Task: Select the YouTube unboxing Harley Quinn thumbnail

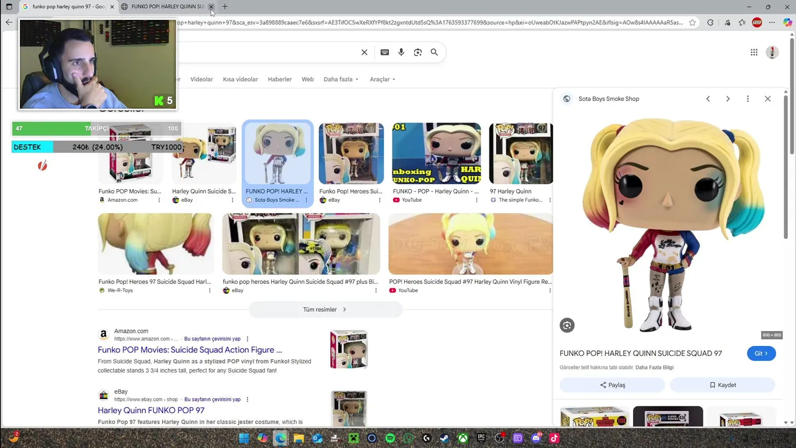Action: coord(436,154)
